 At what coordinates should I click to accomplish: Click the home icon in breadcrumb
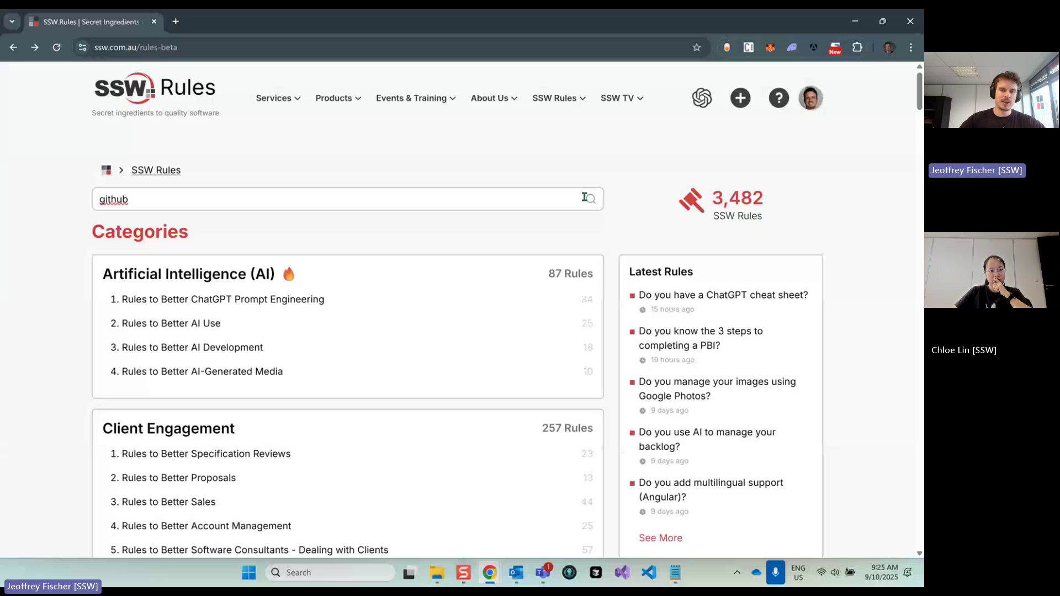[x=106, y=170]
